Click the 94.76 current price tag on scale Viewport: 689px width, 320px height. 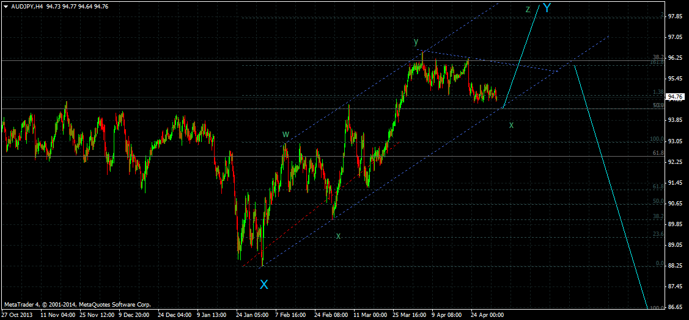tap(675, 96)
